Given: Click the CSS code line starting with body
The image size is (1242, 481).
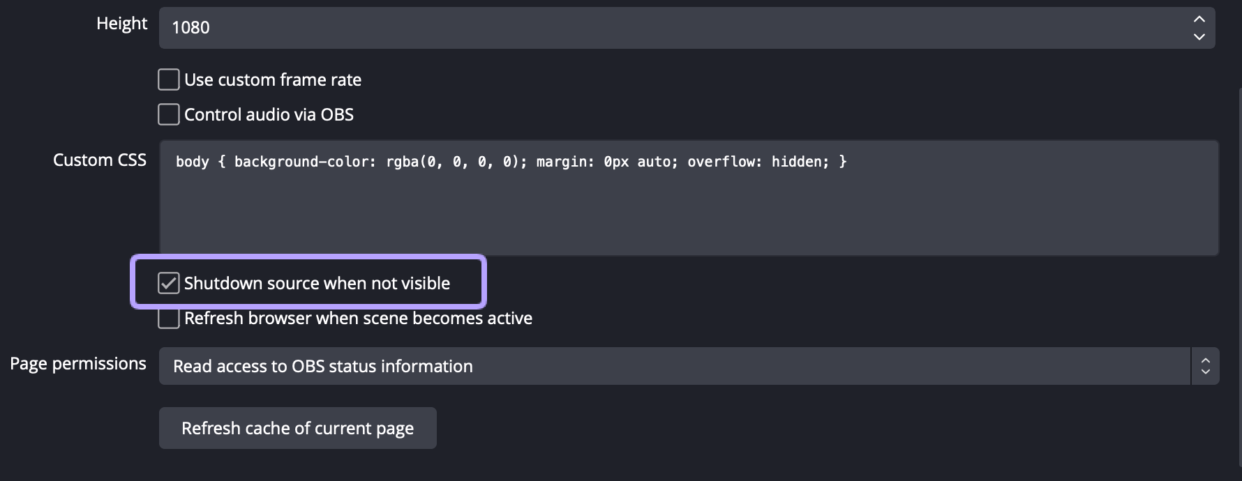Looking at the screenshot, I should click(x=511, y=162).
